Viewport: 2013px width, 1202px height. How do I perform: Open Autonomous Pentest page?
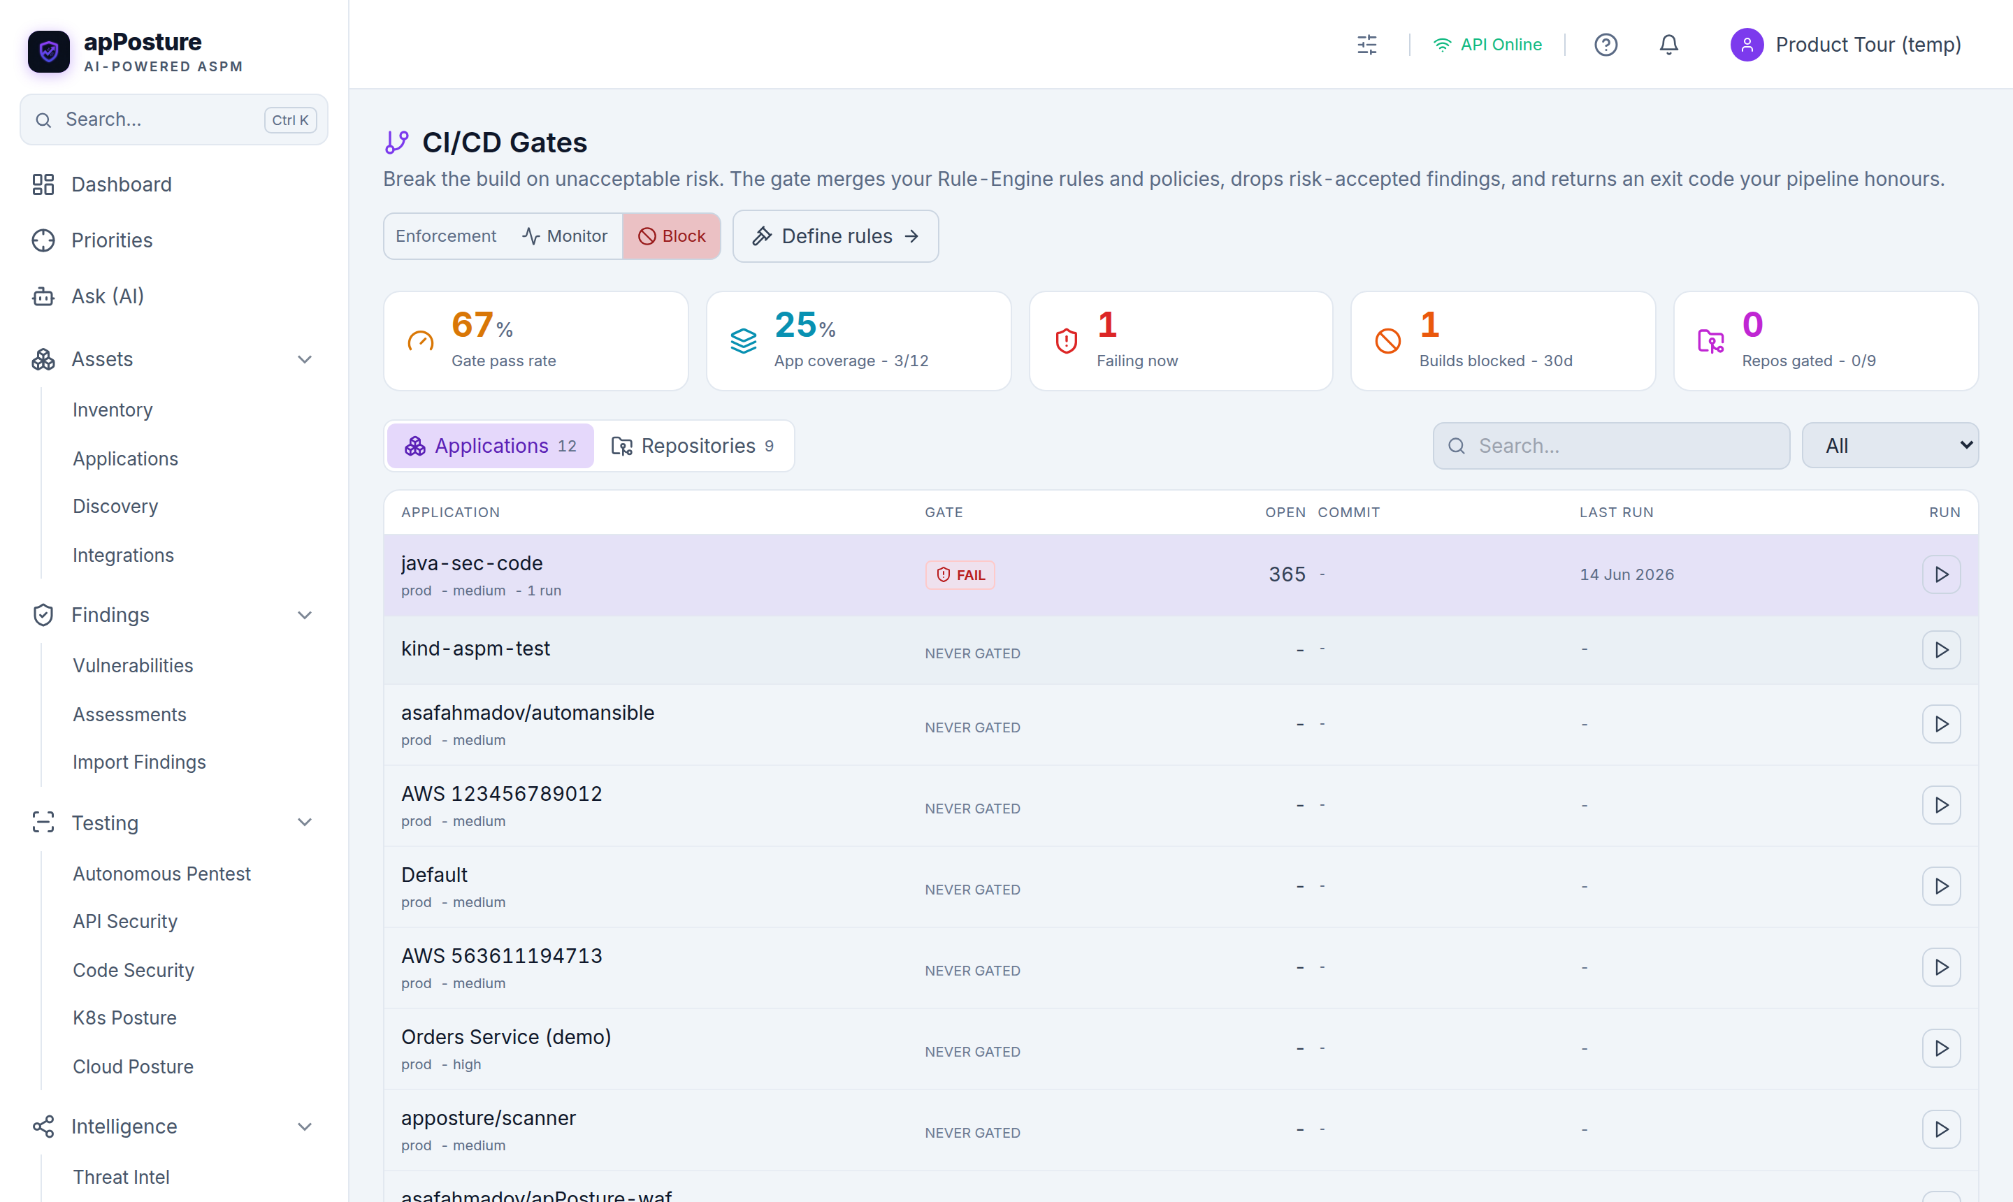[x=162, y=874]
